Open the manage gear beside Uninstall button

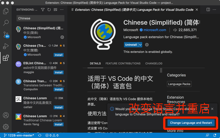pos(147,45)
